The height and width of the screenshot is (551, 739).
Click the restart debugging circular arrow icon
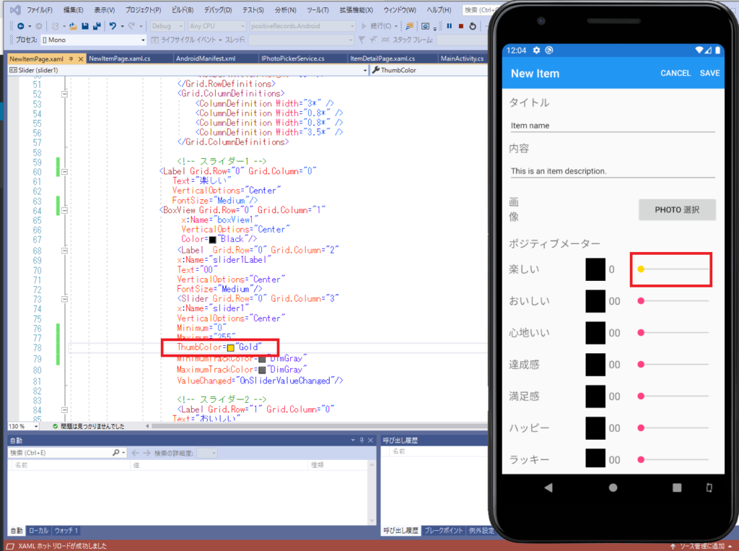tap(472, 26)
